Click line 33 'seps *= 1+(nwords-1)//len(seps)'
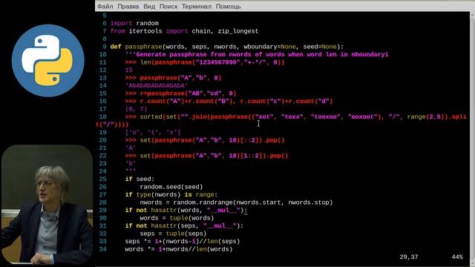This screenshot has height=267, width=475. coord(183,242)
